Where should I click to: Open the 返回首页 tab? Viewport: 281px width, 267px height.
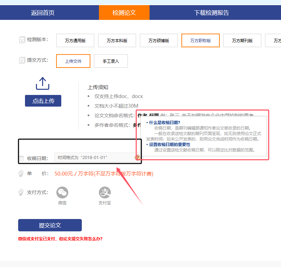43,13
